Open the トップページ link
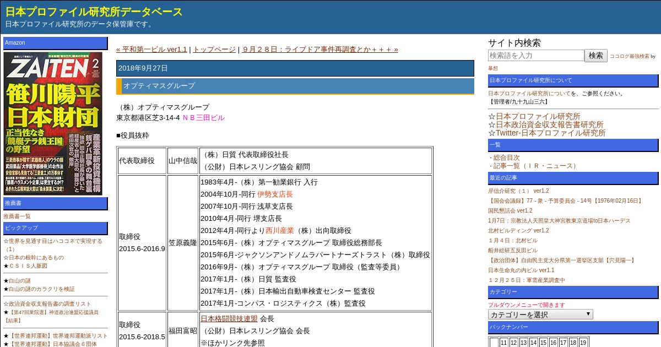 (214, 50)
